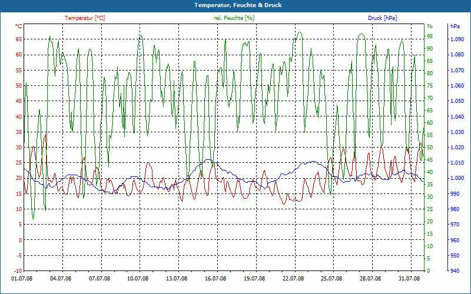Click temperature axis value -10
The width and height of the screenshot is (471, 294).
click(18, 271)
